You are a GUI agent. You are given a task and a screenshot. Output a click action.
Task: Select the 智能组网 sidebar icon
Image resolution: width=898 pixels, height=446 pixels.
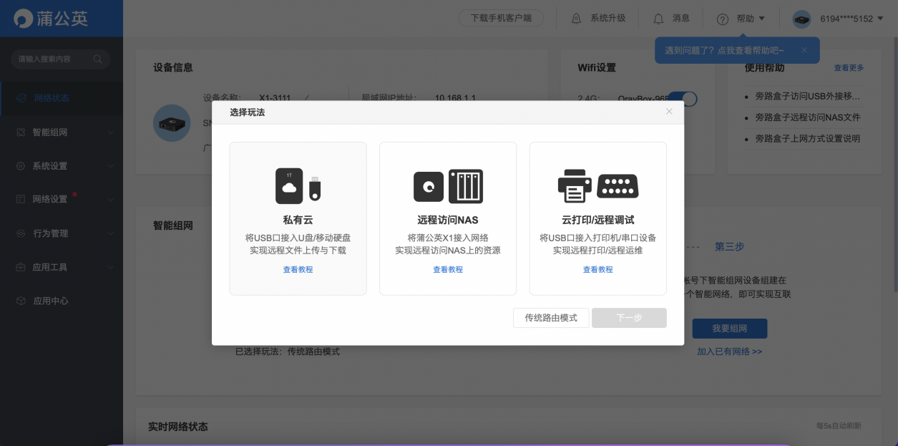click(21, 132)
